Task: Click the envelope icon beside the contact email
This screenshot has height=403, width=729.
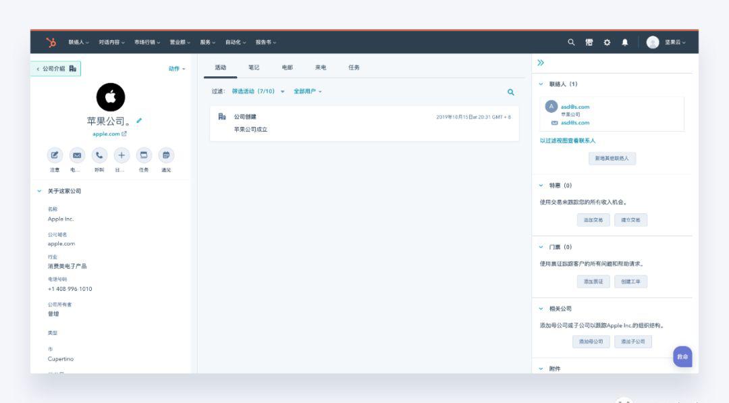Action: (554, 123)
